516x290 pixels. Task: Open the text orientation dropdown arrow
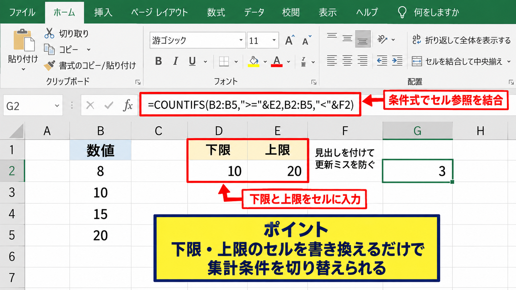point(393,40)
